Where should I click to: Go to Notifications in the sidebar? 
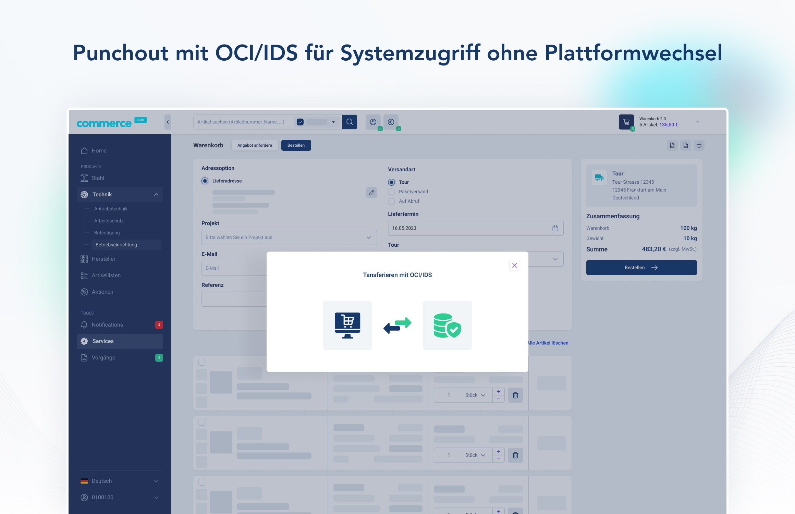(107, 325)
